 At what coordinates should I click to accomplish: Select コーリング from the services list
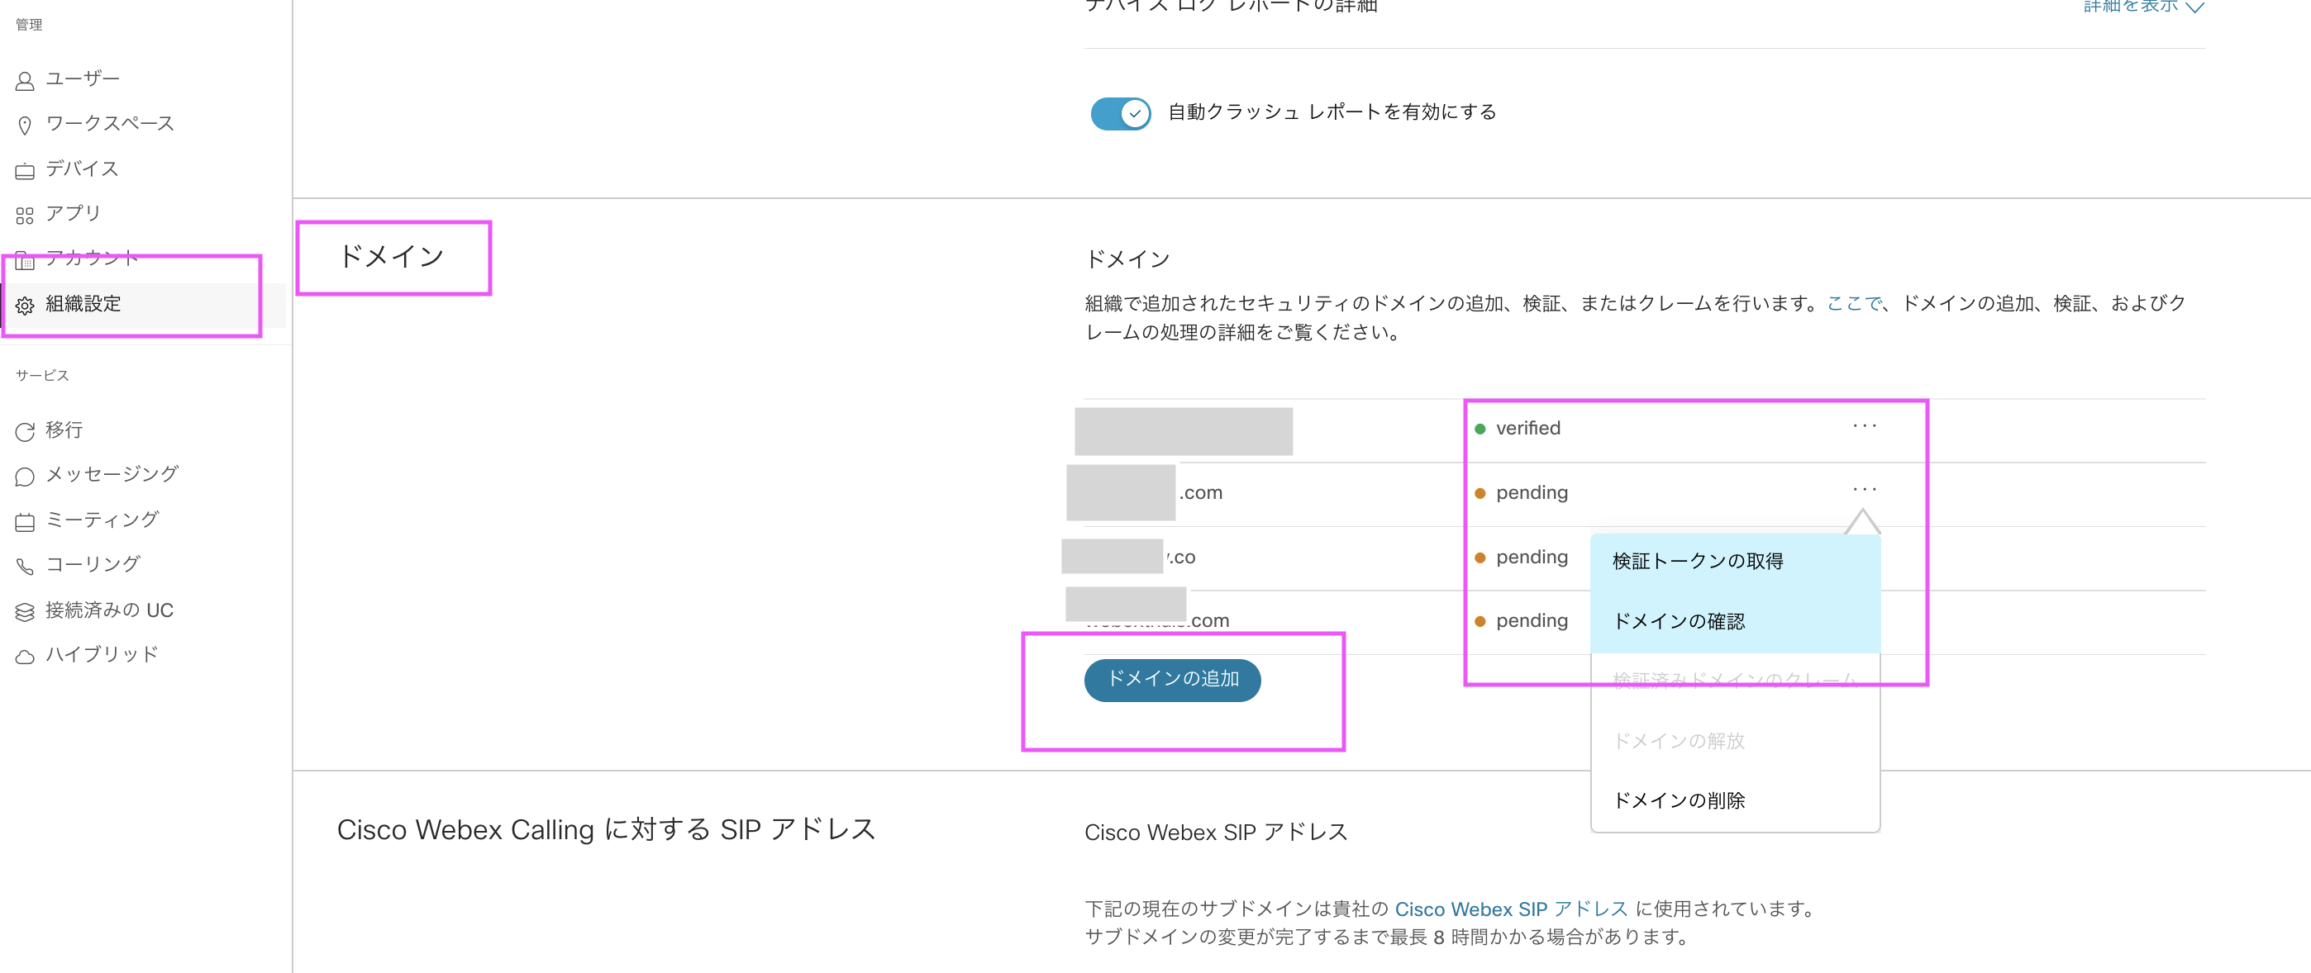(x=93, y=564)
